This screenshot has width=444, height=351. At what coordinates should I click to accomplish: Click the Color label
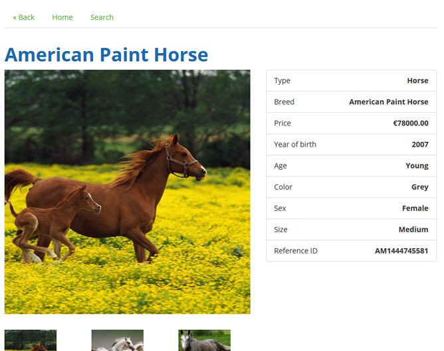[283, 187]
